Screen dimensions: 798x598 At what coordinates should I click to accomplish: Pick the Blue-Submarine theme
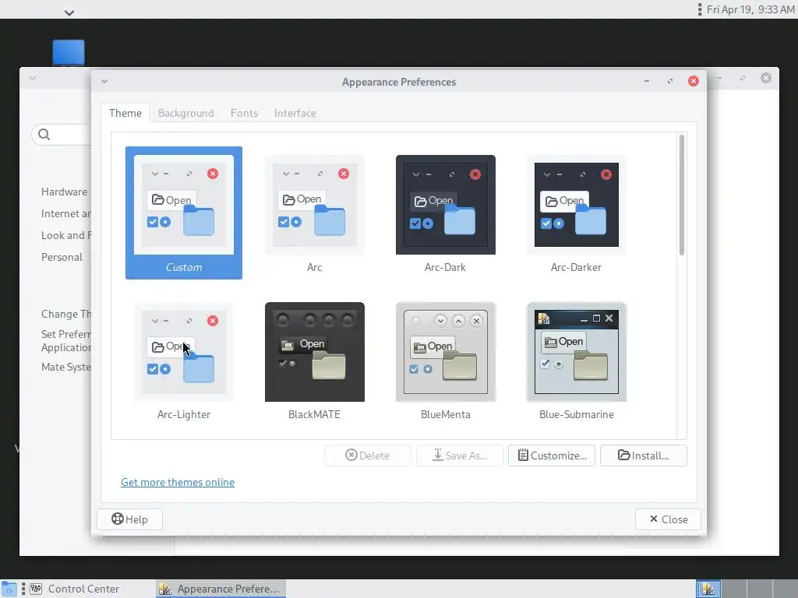(x=576, y=360)
